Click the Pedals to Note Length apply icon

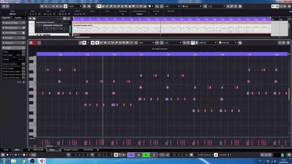coord(23,72)
